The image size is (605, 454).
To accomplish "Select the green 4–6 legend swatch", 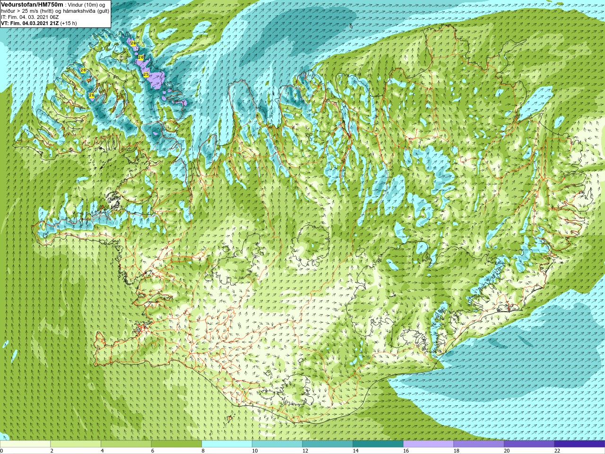I will coord(126,444).
